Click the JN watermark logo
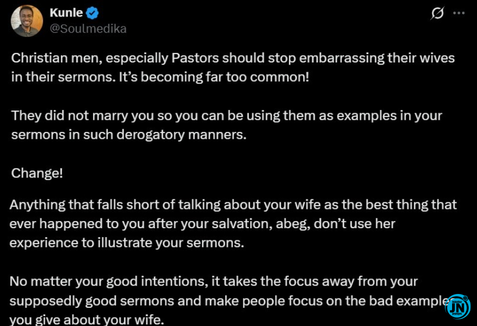The width and height of the screenshot is (477, 326). [458, 307]
